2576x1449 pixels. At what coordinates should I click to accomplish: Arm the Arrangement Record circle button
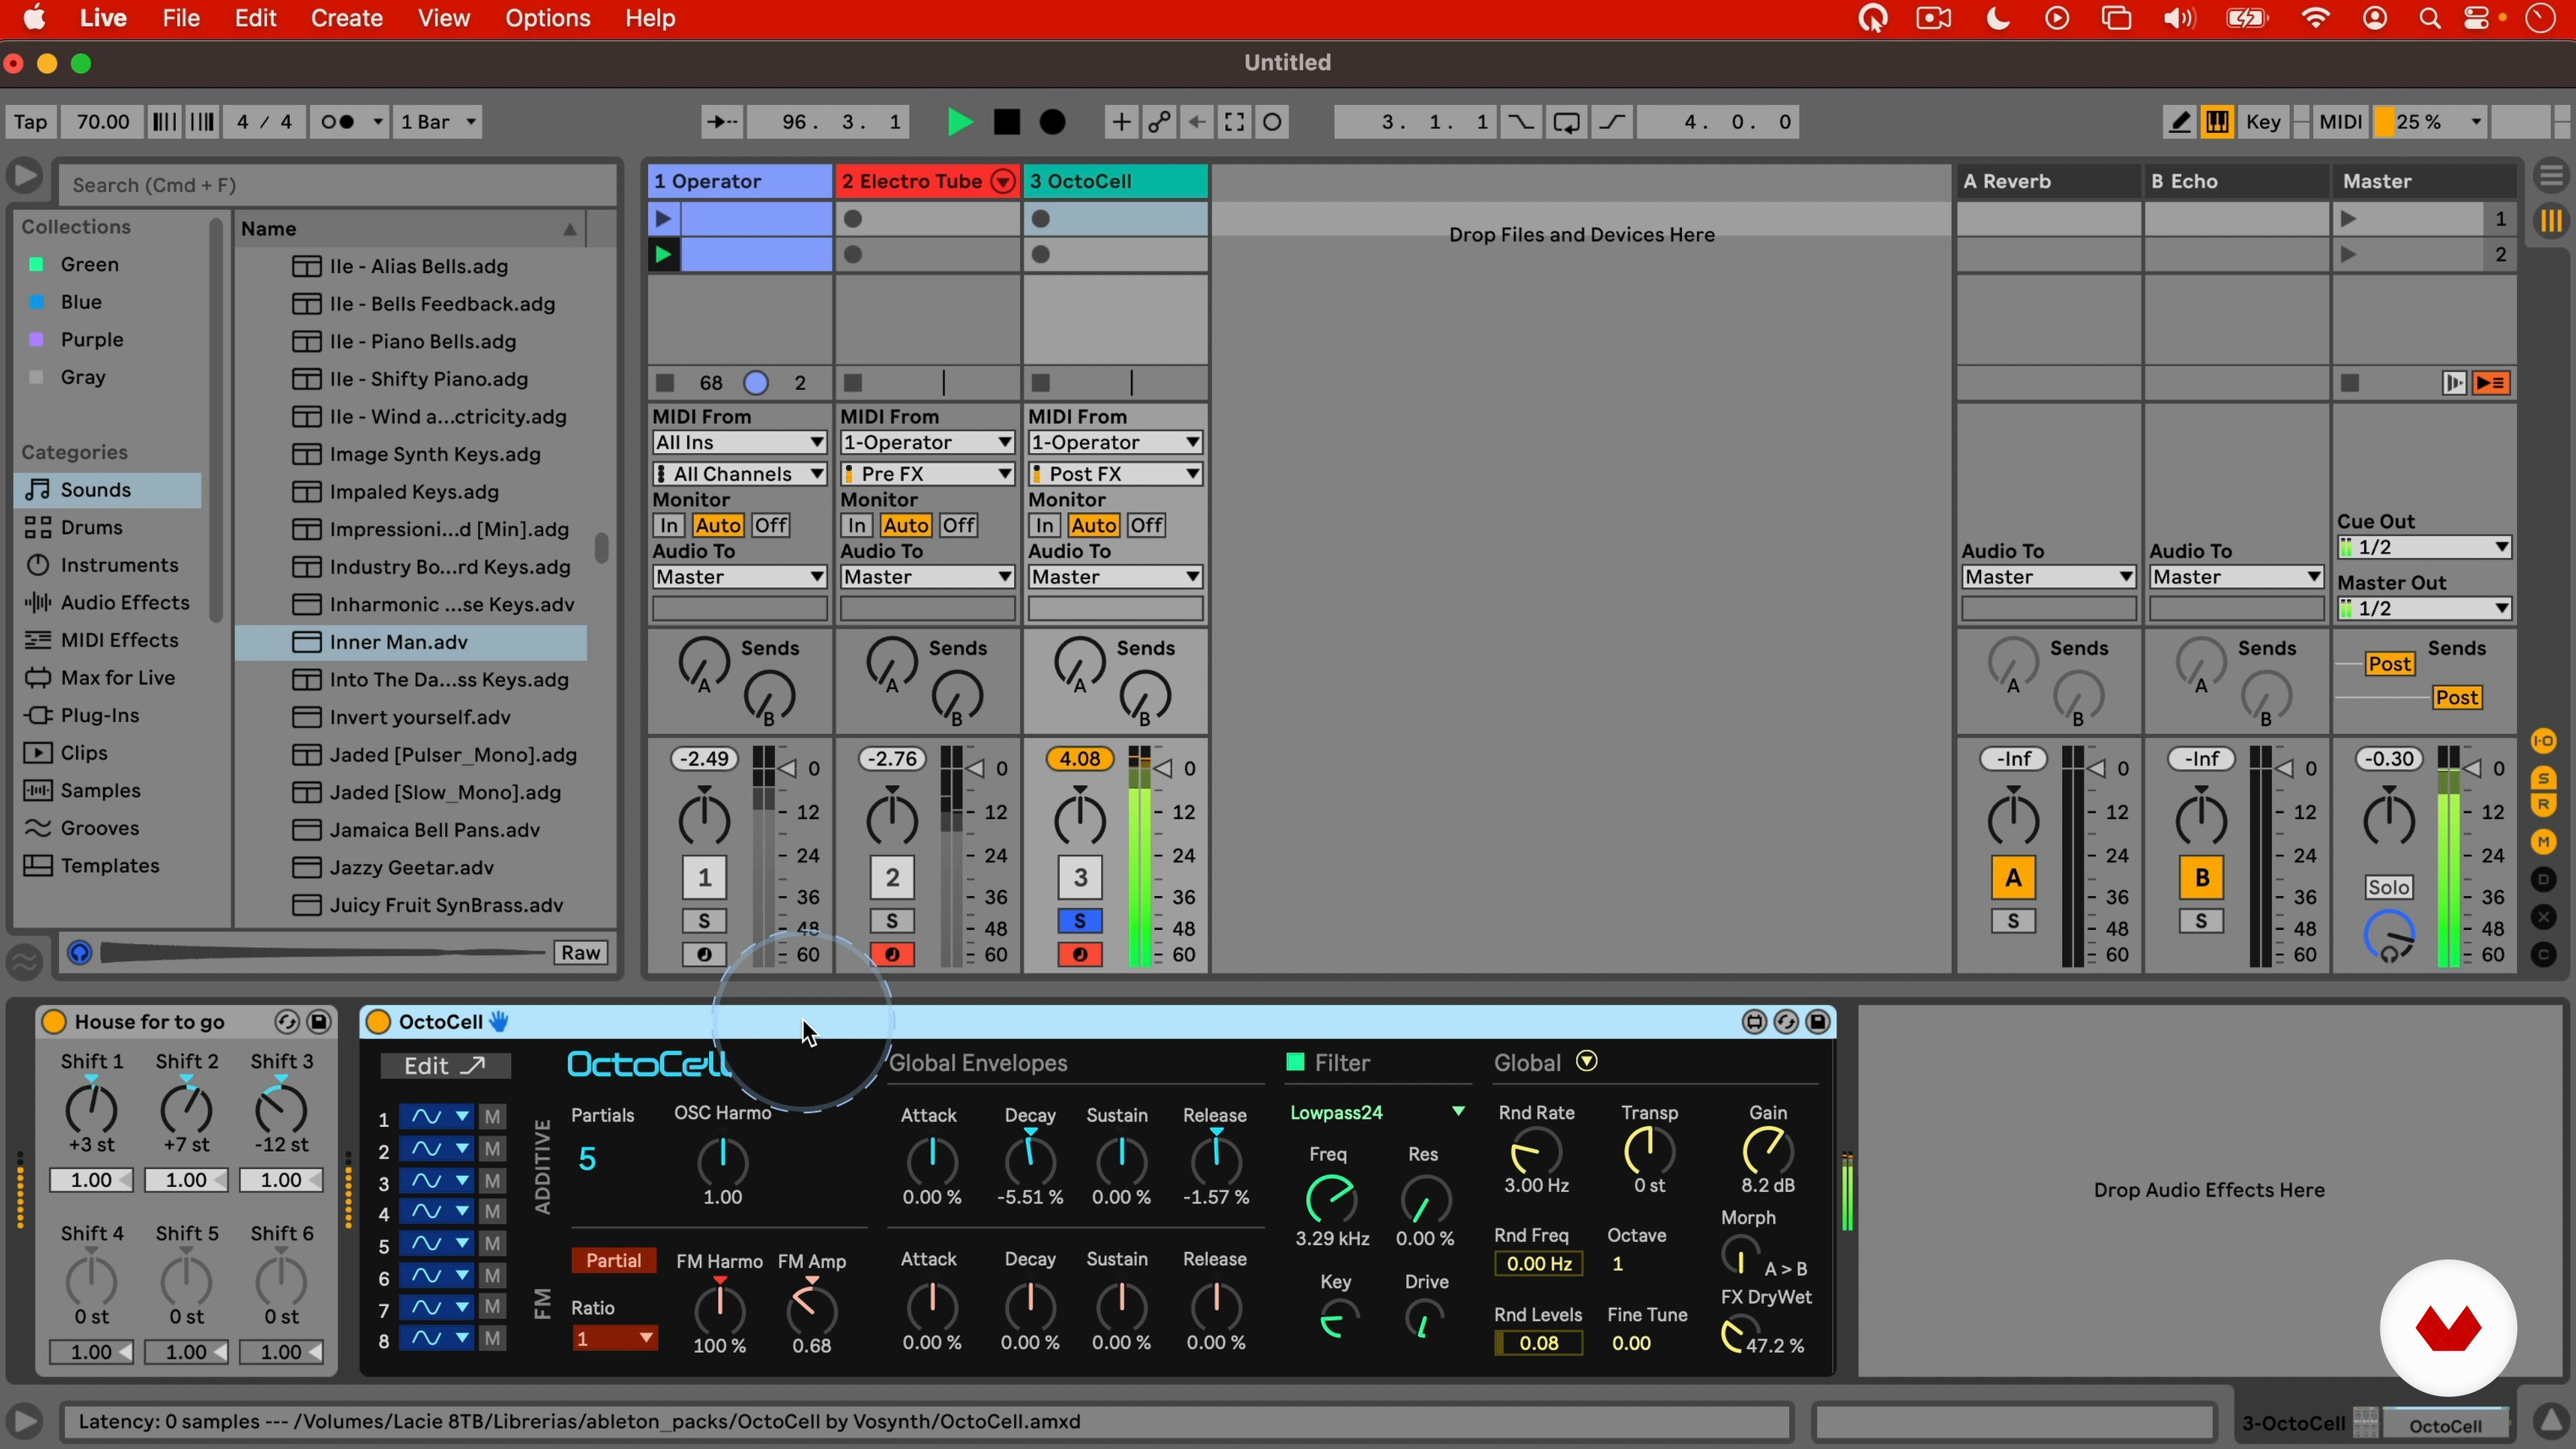[x=1052, y=122]
